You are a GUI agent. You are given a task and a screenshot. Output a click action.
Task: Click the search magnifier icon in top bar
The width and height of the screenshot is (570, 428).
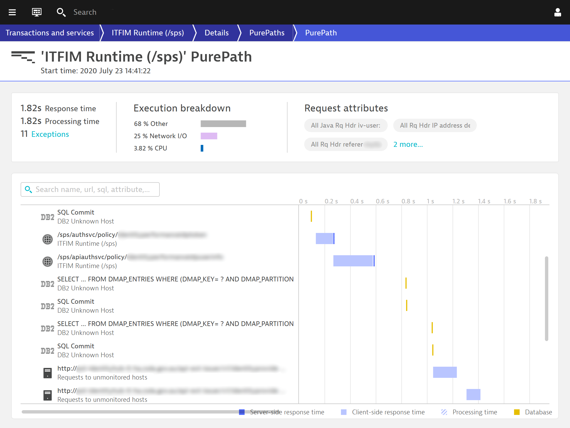(61, 12)
